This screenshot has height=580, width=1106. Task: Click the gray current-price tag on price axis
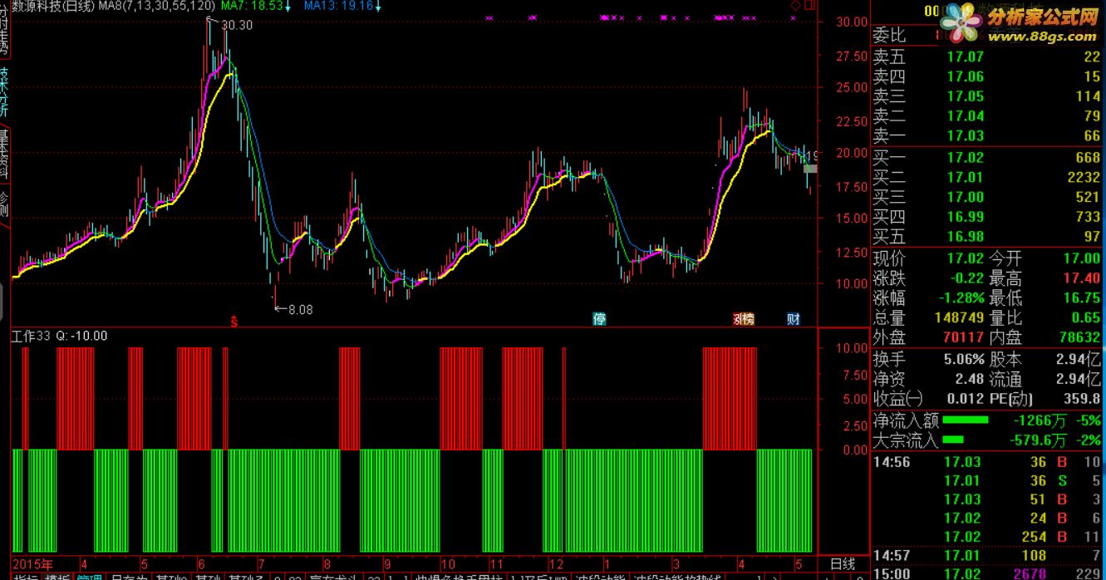(810, 169)
